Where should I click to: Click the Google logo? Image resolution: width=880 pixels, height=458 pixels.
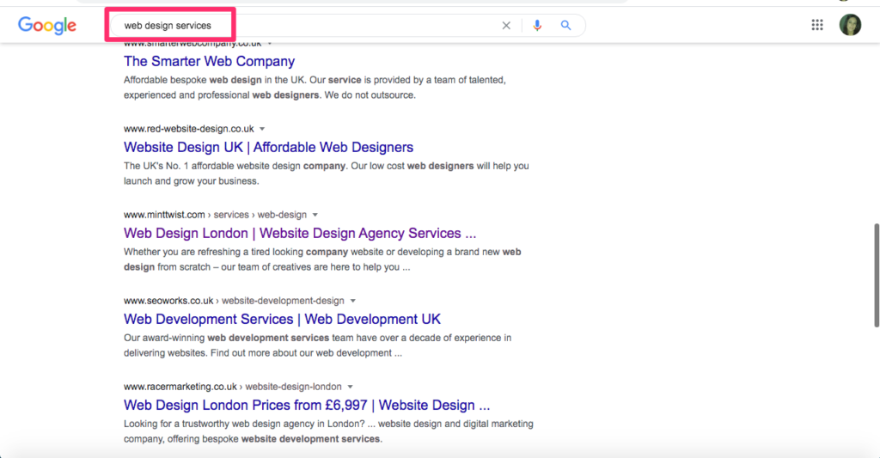tap(47, 25)
